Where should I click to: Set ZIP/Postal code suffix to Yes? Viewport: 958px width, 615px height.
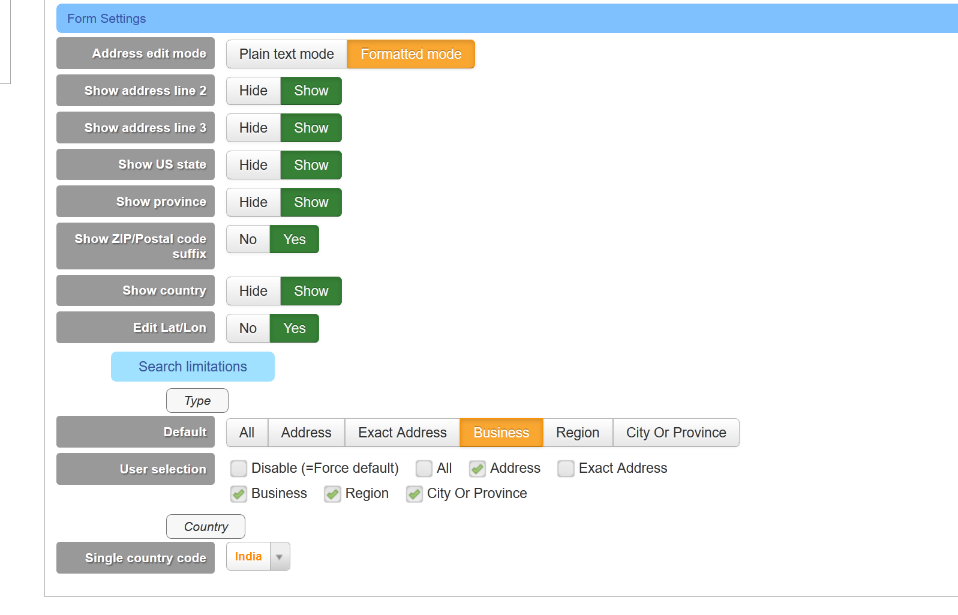(295, 239)
